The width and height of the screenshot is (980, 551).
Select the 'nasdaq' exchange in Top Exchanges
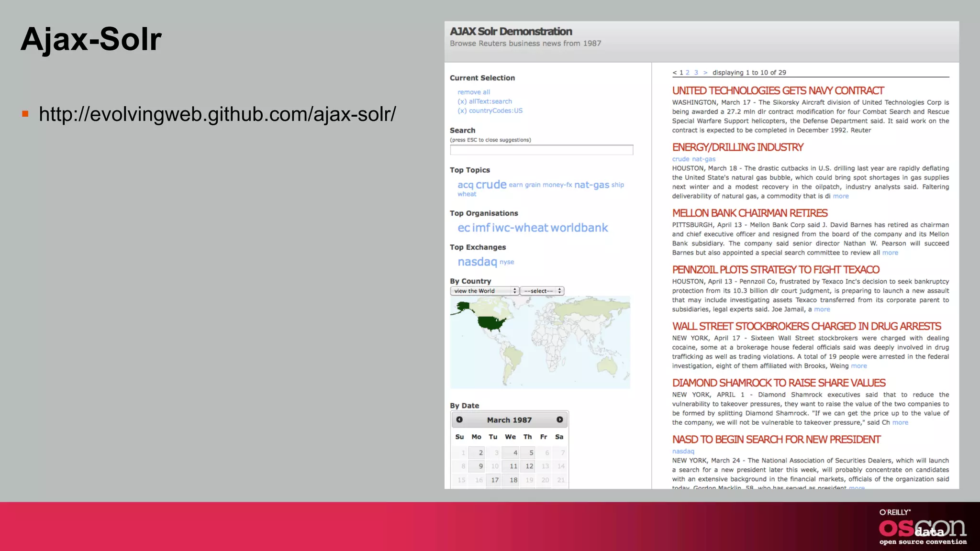point(477,262)
